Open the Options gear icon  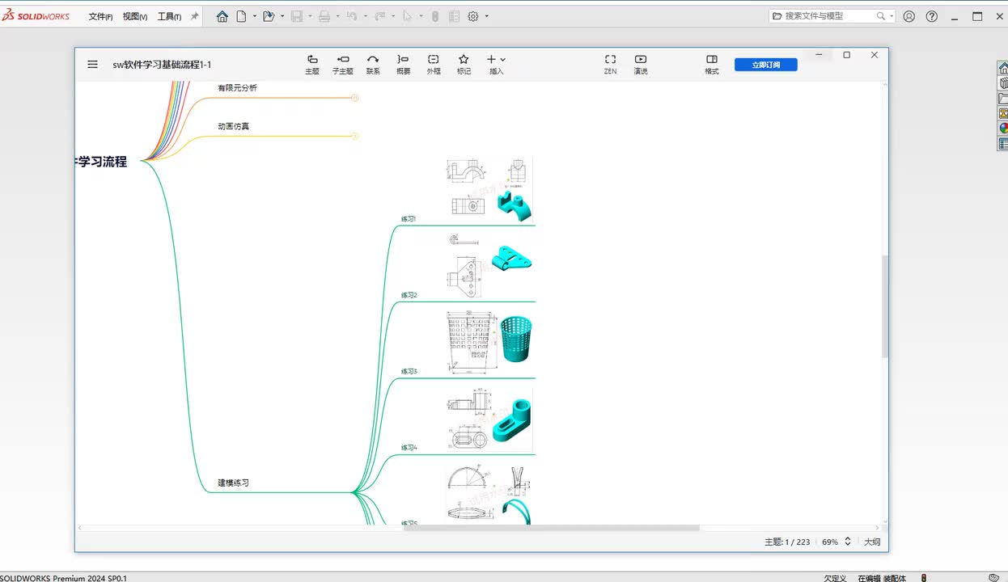click(473, 16)
